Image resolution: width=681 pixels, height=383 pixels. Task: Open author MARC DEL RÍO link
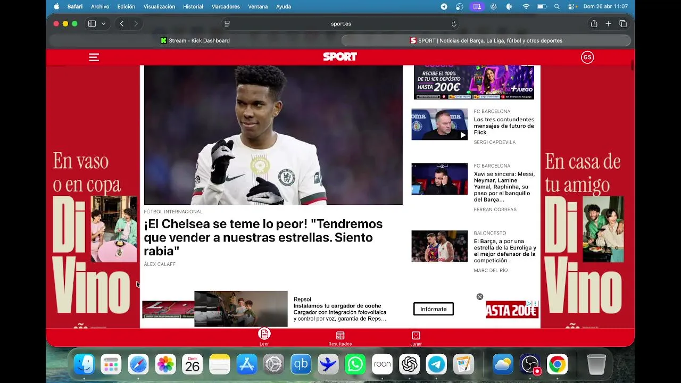[x=491, y=271]
